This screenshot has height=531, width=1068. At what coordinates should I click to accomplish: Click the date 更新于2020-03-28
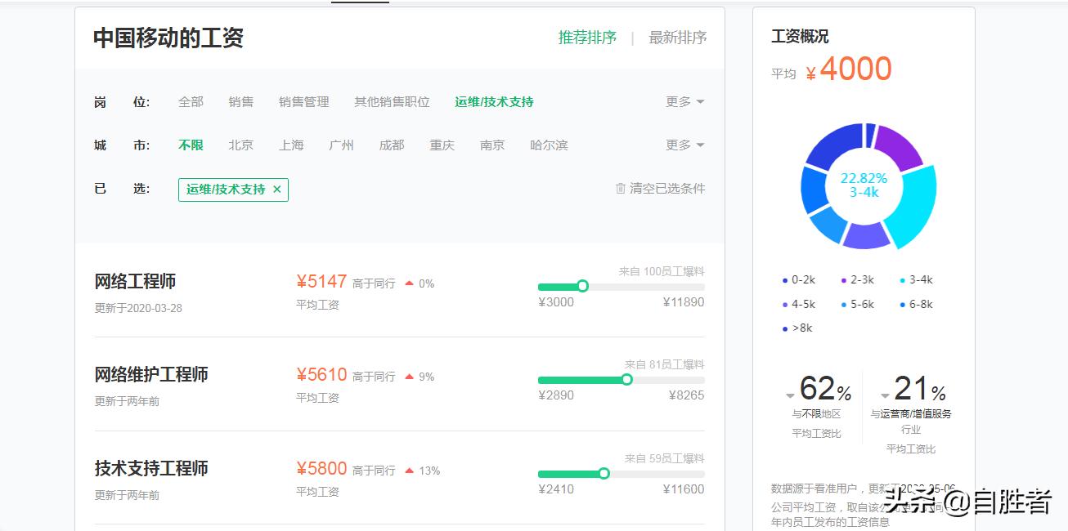[x=138, y=309]
